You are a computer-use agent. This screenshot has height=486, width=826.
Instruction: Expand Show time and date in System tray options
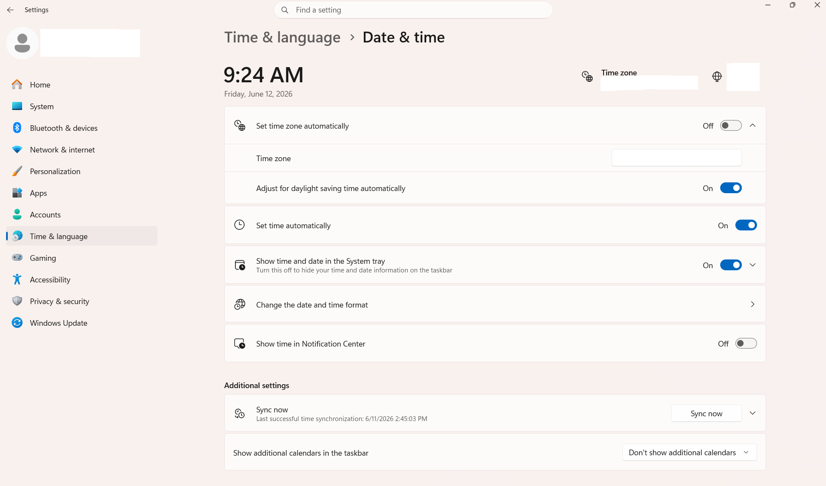click(x=753, y=265)
